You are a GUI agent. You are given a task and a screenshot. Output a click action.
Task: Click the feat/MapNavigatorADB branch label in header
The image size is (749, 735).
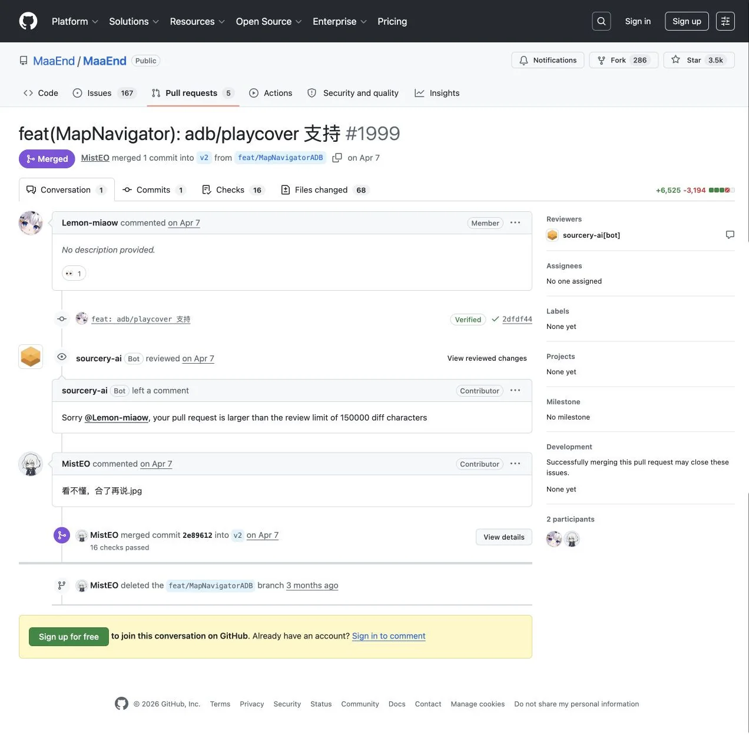[x=280, y=158]
